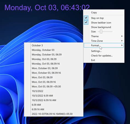Select format 'Mon, Oct 03, 06:39 +05:30'
This screenshot has width=130, height=124.
(x=54, y=87)
